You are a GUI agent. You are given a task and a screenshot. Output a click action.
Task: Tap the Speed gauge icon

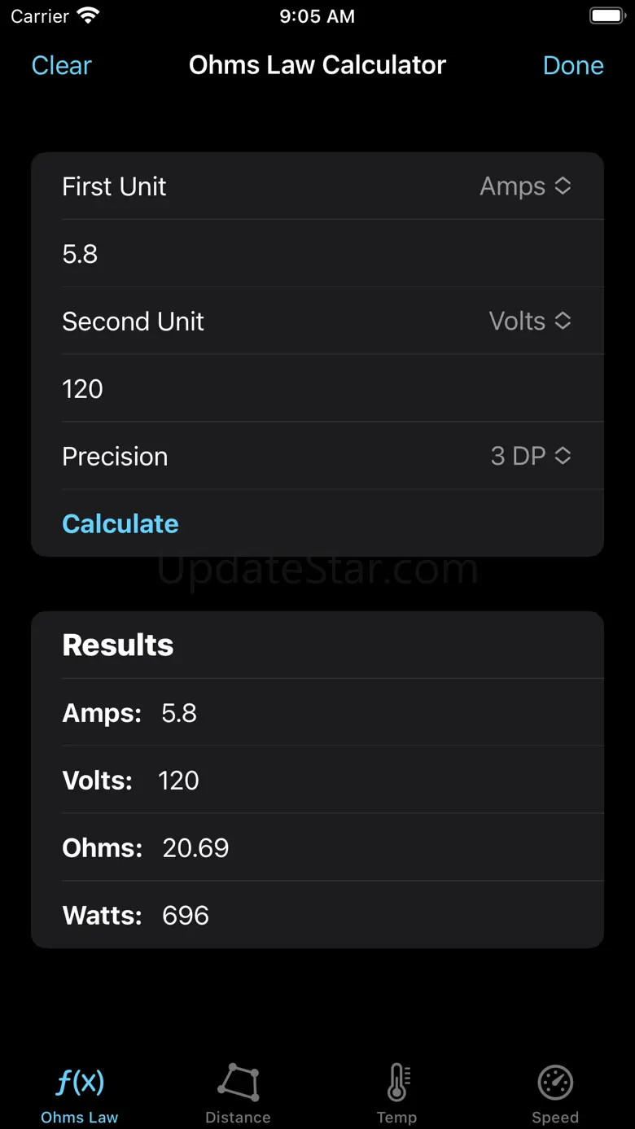pyautogui.click(x=555, y=1083)
